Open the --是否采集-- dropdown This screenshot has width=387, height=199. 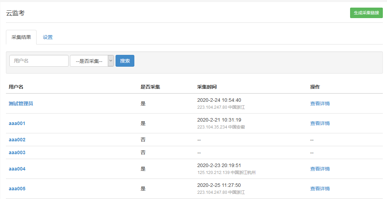tap(92, 61)
